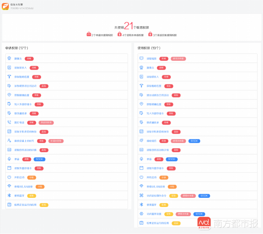Click the microphone icon in 申请权限 list
This screenshot has height=234, width=263.
pos(9,159)
